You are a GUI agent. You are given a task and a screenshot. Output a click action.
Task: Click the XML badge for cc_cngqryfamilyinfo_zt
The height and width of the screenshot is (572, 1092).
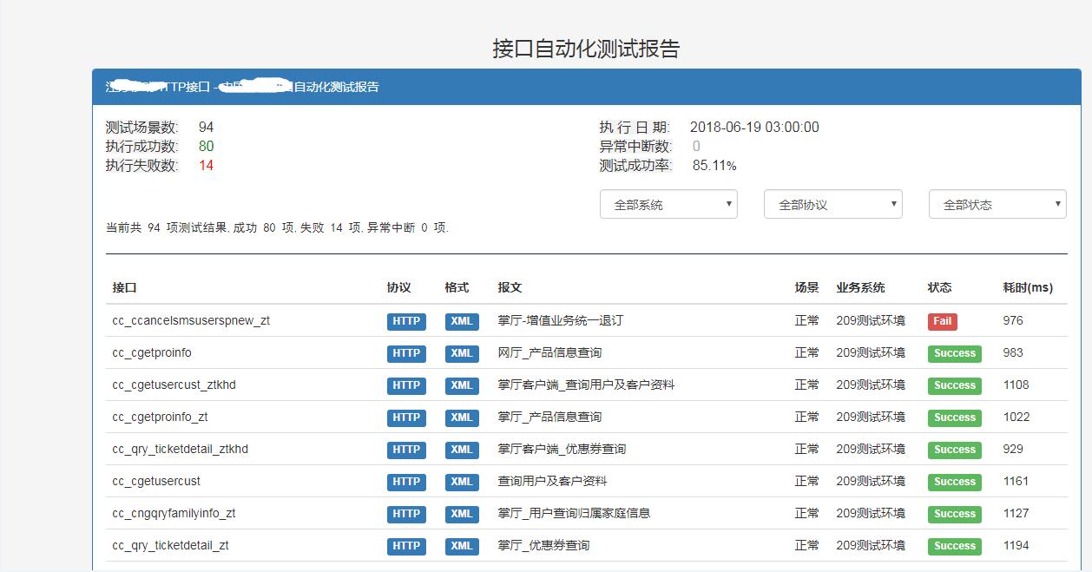tap(462, 514)
